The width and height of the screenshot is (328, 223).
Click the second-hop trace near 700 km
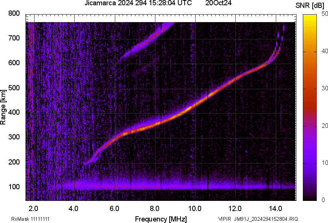155,37
